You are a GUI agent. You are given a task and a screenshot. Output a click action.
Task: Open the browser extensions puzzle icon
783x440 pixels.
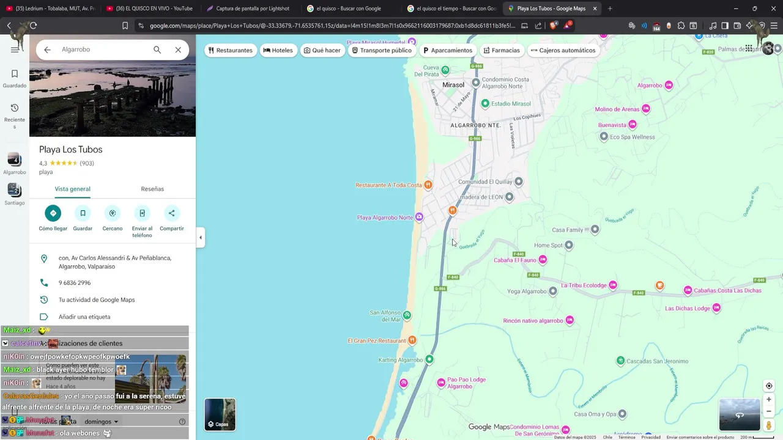[x=681, y=26]
